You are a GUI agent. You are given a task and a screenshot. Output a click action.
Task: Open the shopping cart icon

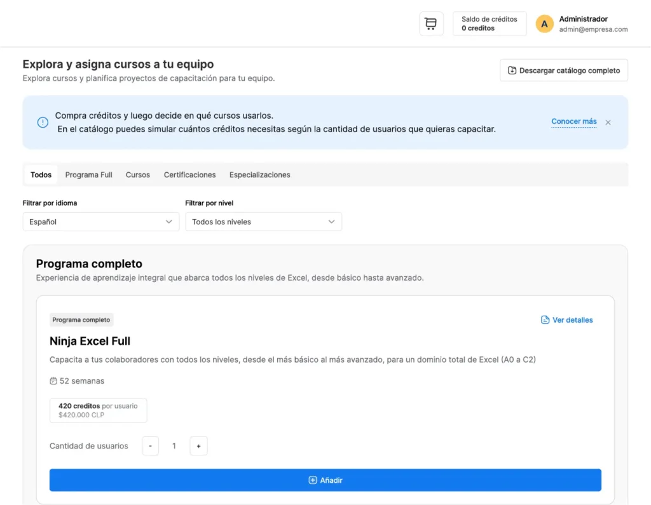[431, 23]
